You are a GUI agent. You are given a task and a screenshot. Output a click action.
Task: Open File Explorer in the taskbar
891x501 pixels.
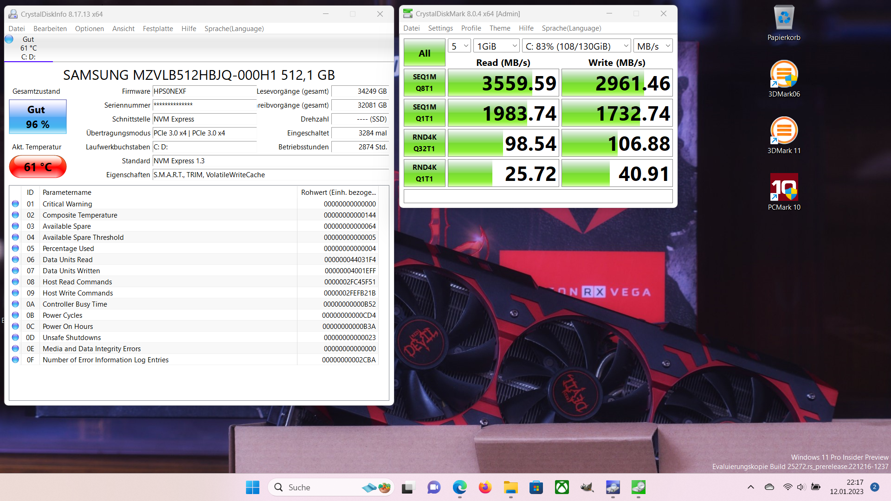tap(510, 487)
